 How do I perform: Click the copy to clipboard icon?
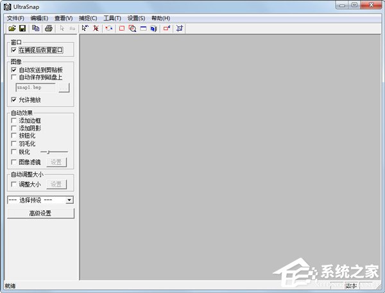pos(36,28)
